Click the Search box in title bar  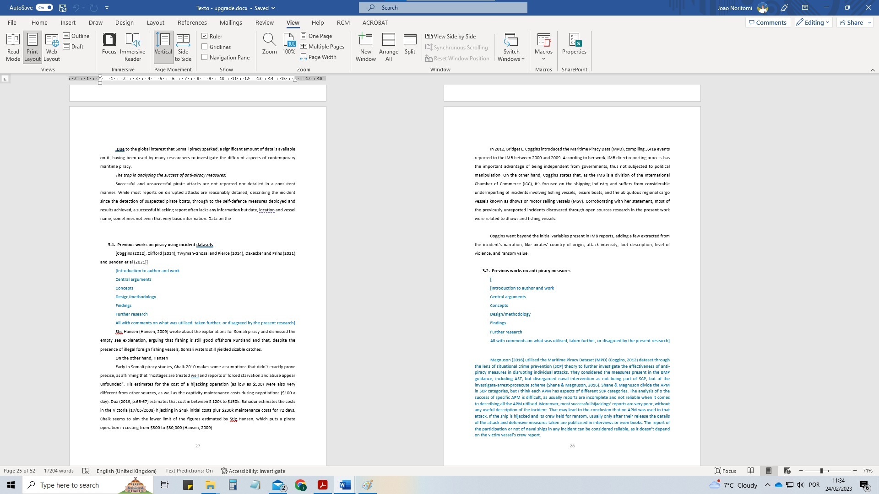[x=443, y=8]
